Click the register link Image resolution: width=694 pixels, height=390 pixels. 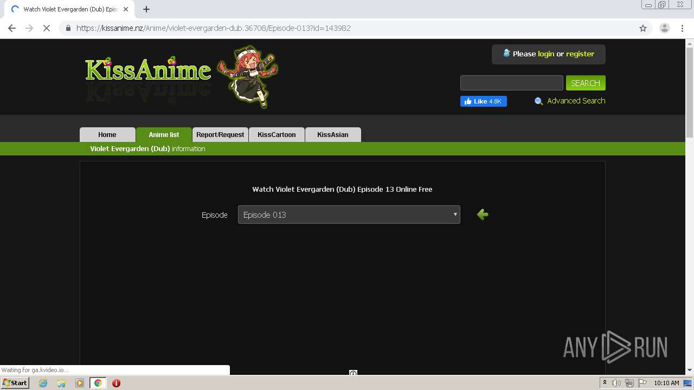[x=580, y=54]
